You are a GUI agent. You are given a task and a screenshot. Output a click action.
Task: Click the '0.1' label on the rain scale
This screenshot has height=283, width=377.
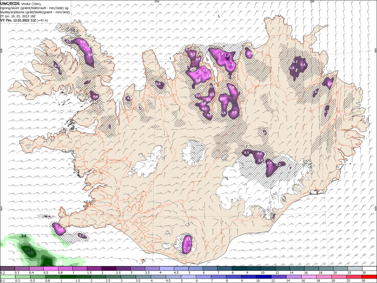point(3,281)
